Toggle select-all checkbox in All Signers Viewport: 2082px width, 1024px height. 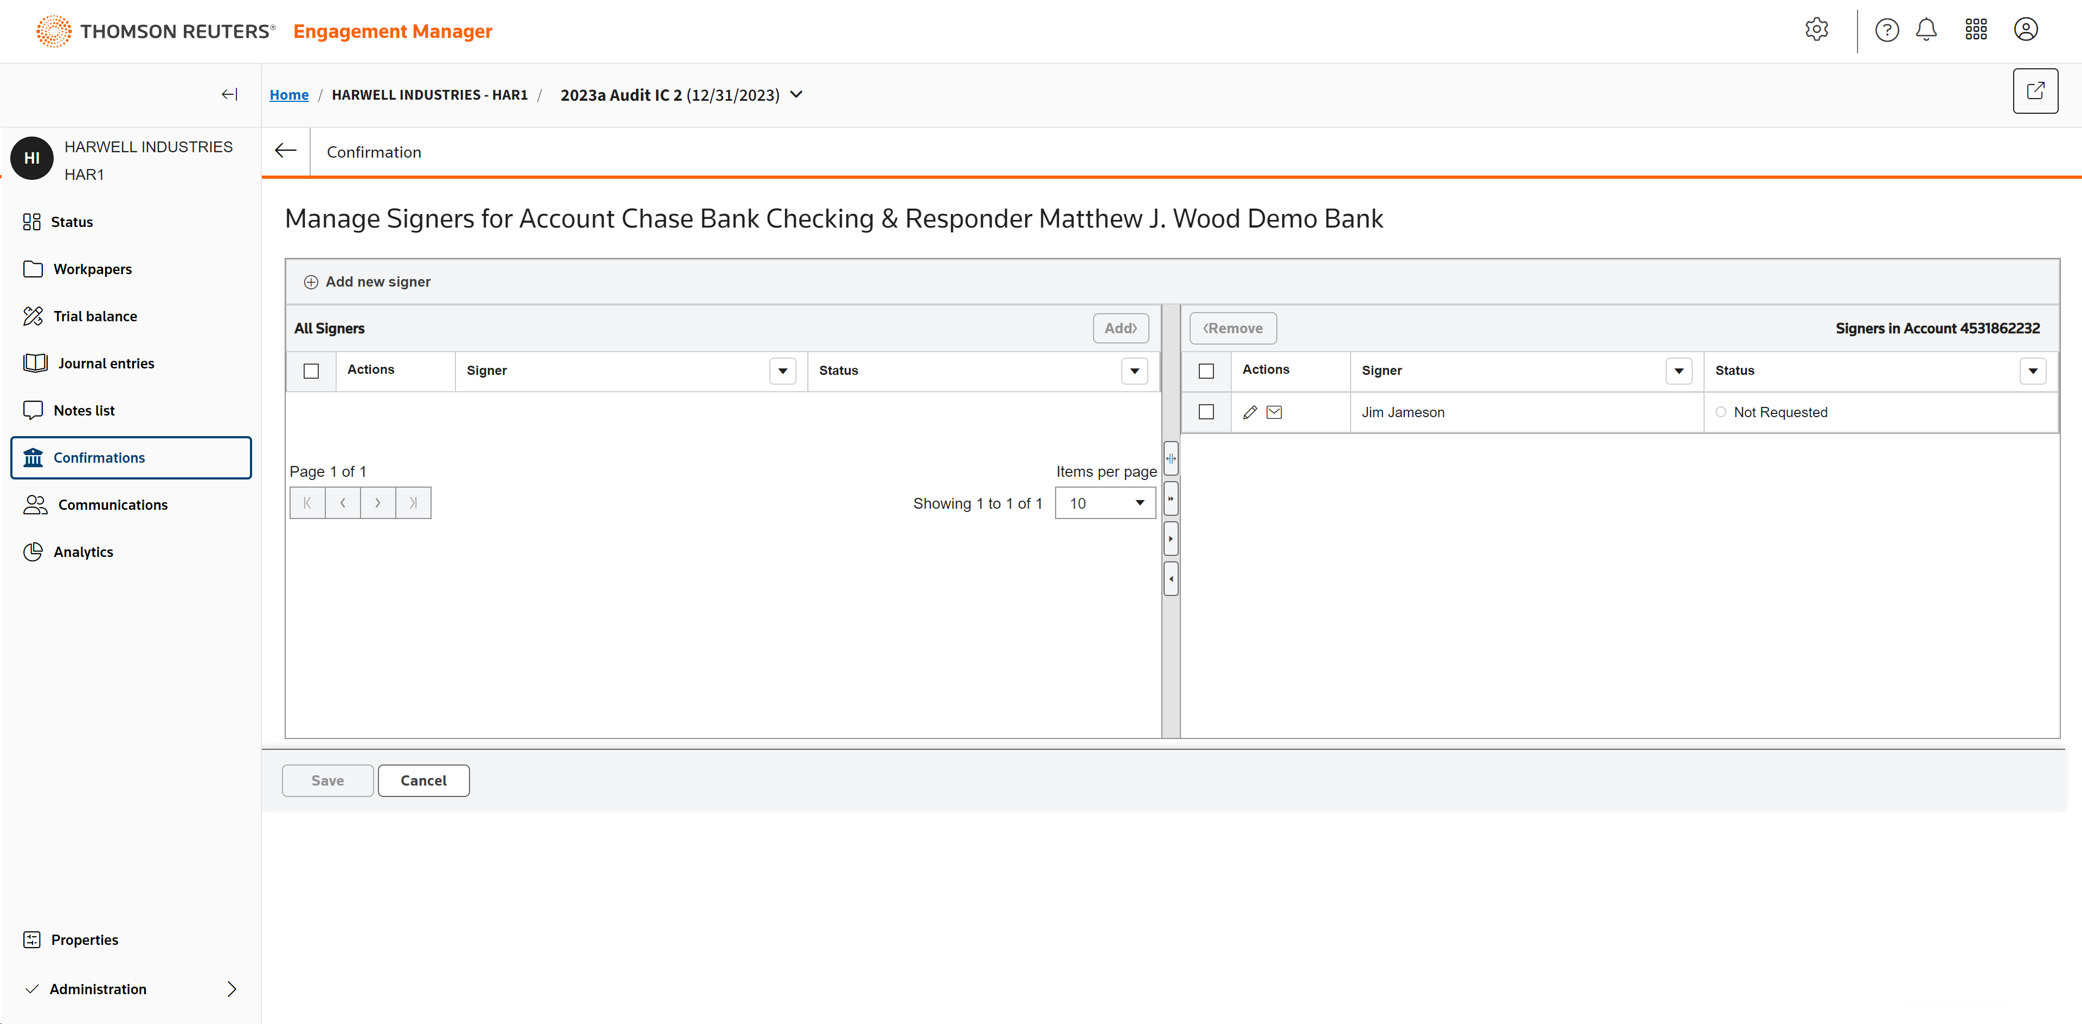(x=311, y=371)
